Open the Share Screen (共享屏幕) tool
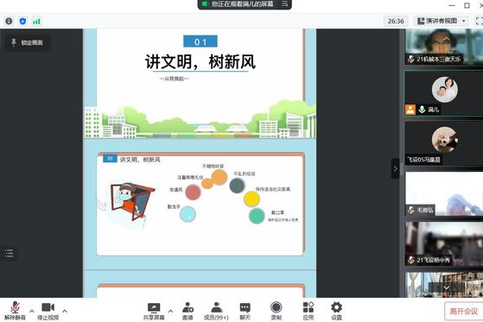This screenshot has width=483, height=322. coord(154,312)
